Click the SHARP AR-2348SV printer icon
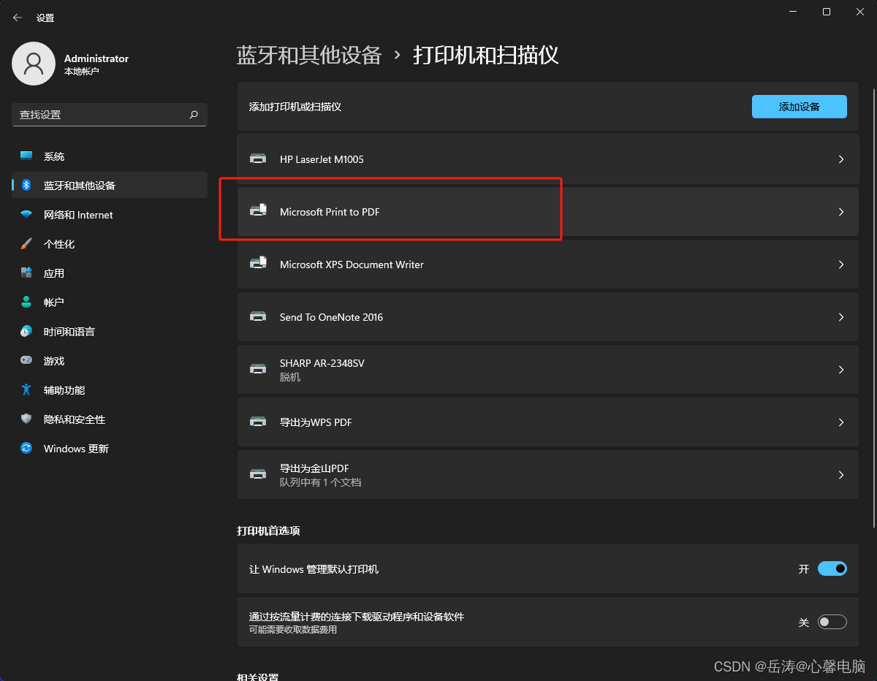The width and height of the screenshot is (877, 681). pos(258,369)
